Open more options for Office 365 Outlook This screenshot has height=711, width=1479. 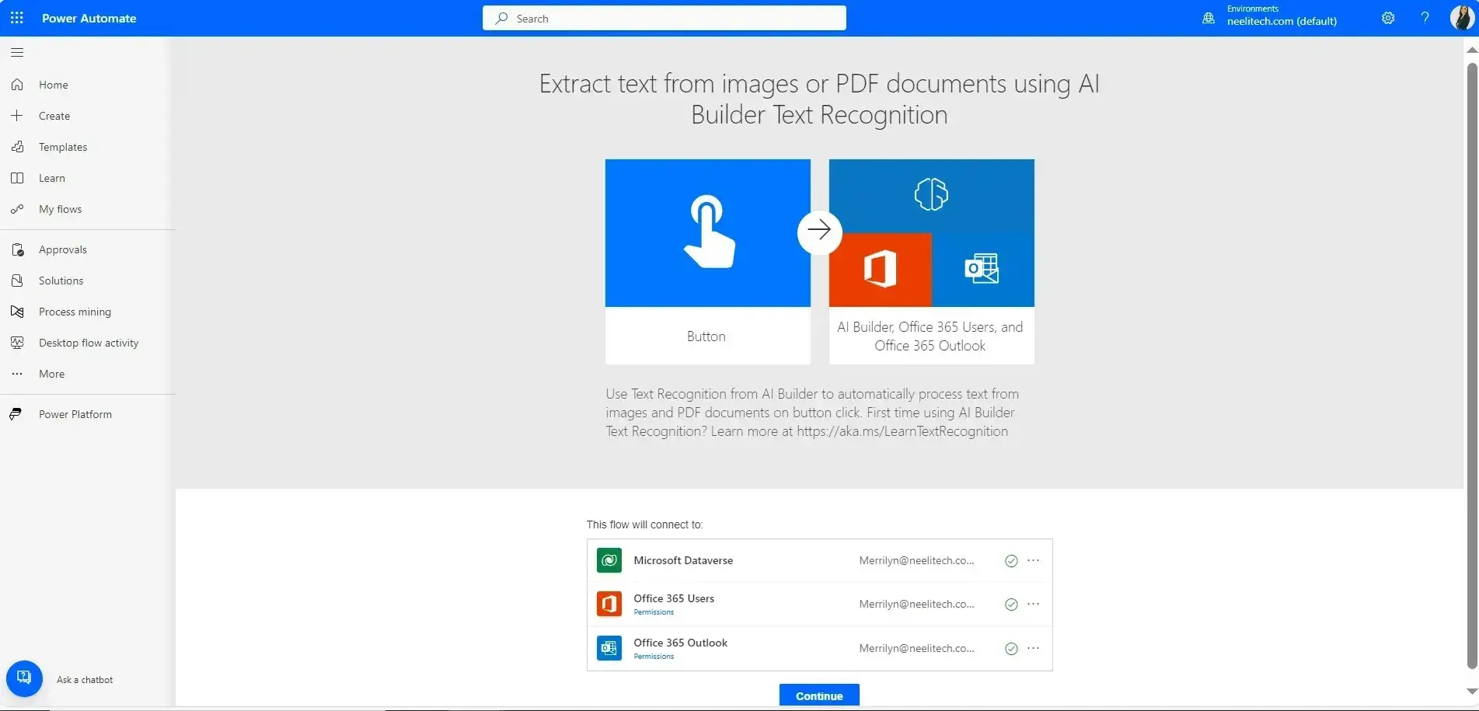coord(1033,648)
